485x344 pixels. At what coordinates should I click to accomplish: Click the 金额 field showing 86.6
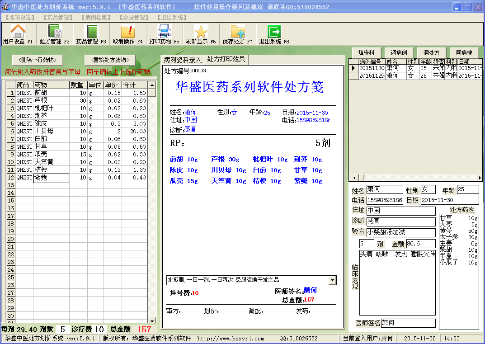click(x=421, y=244)
